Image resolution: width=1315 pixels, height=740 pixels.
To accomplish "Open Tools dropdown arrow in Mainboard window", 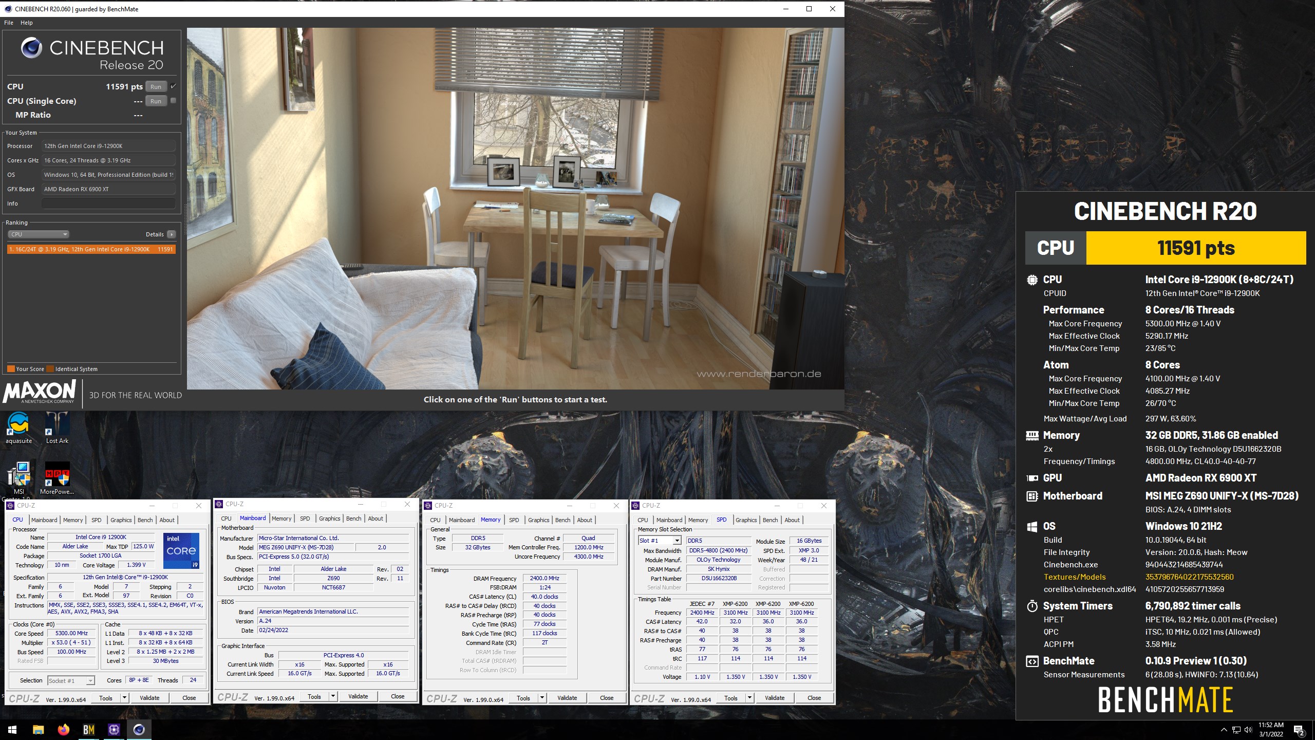I will click(x=333, y=696).
